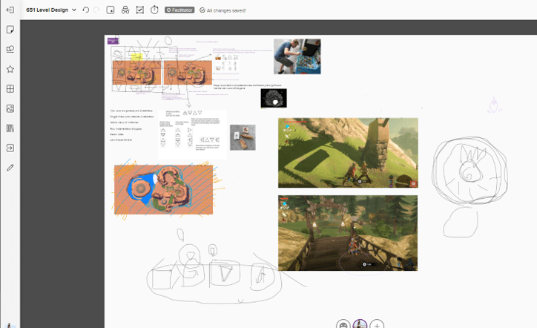
Task: Click the plus button to add collaborators
Action: pos(377,324)
